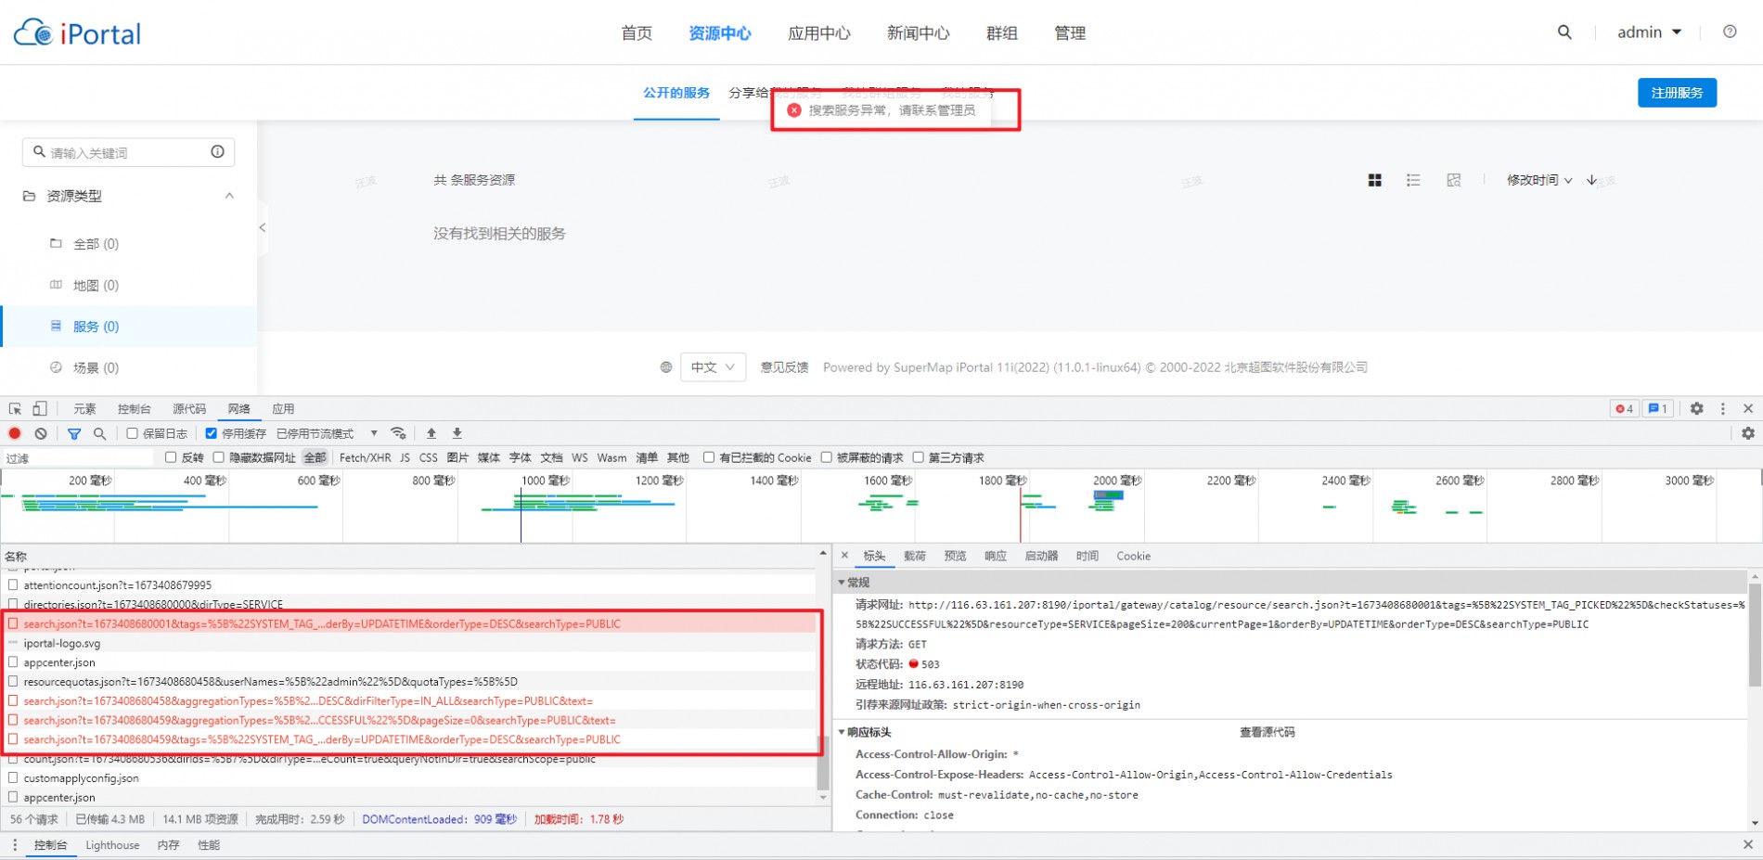This screenshot has height=860, width=1763.
Task: Click headers pane vertical scrollbar
Action: [1755, 635]
